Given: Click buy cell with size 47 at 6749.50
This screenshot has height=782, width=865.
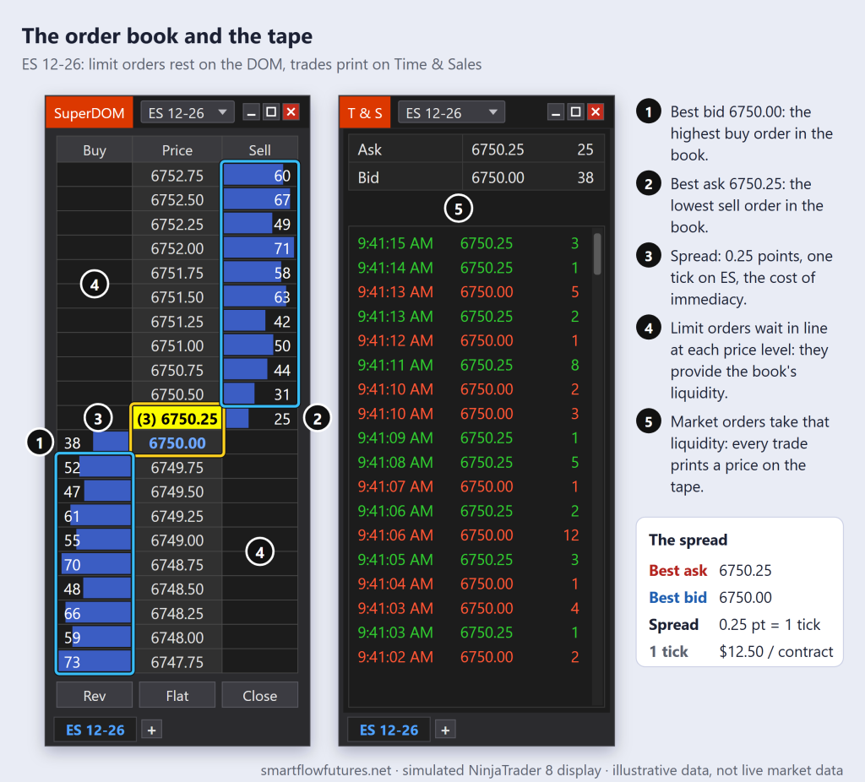Looking at the screenshot, I should pos(95,491).
